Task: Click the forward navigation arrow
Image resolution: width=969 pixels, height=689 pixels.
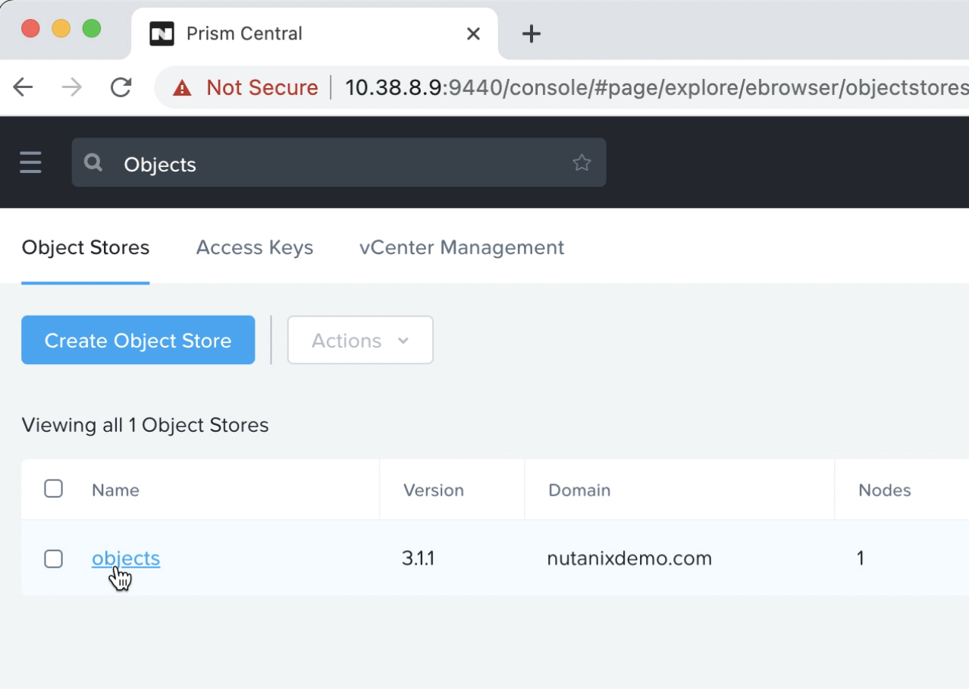Action: [x=72, y=87]
